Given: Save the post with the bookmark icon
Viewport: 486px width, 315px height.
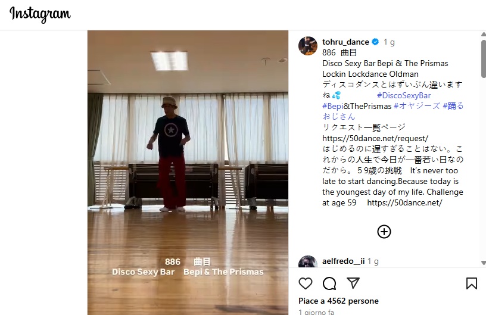Looking at the screenshot, I should coord(472,283).
